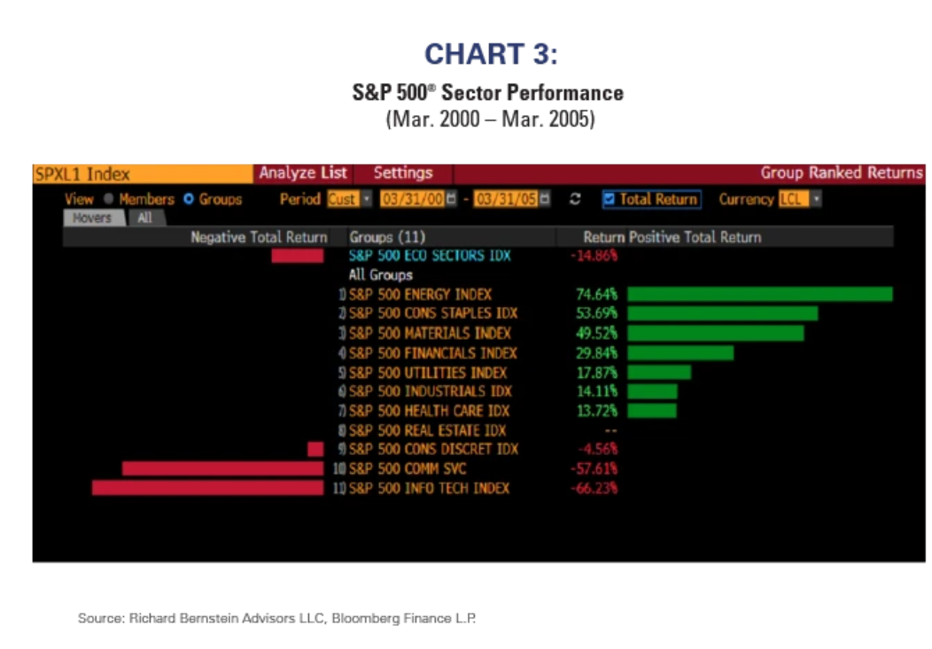
Task: Switch to the All tab
Action: [145, 218]
